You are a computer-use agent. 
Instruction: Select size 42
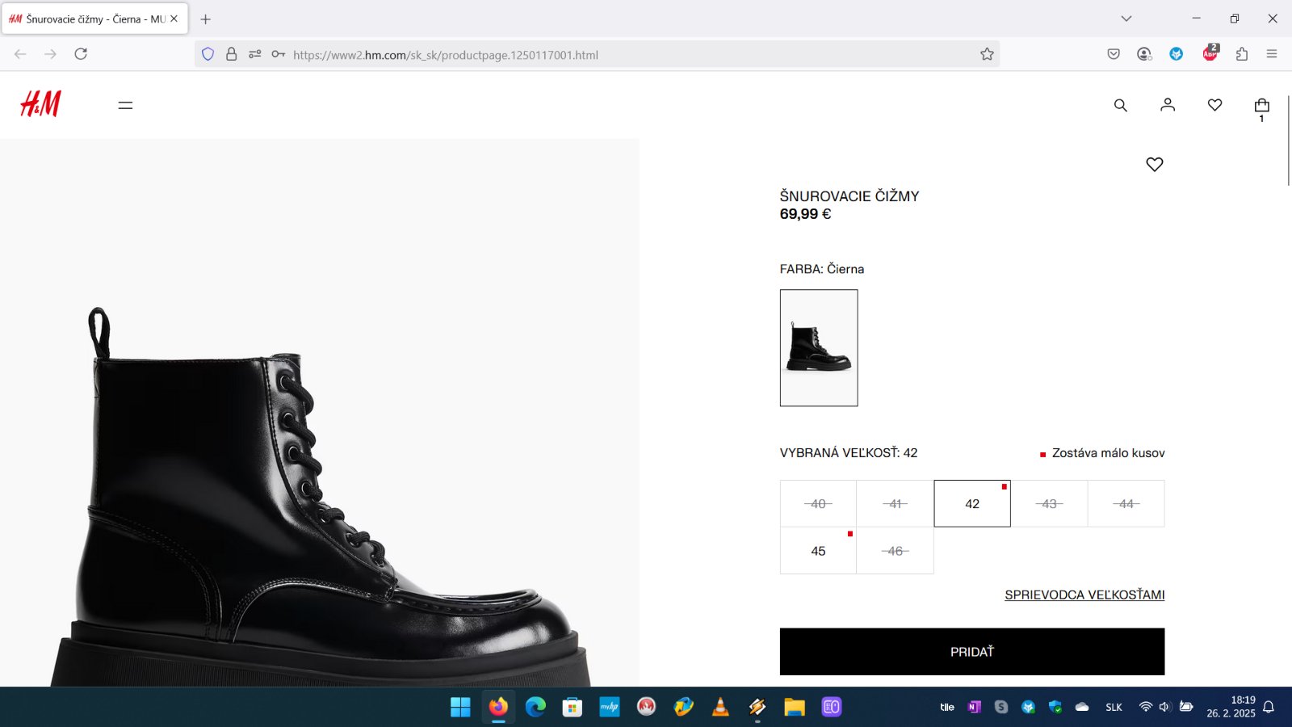972,504
